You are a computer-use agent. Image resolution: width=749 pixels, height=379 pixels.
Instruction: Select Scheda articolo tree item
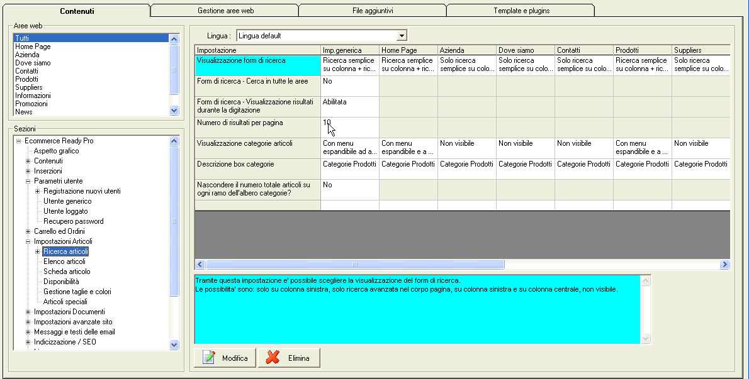tap(67, 272)
